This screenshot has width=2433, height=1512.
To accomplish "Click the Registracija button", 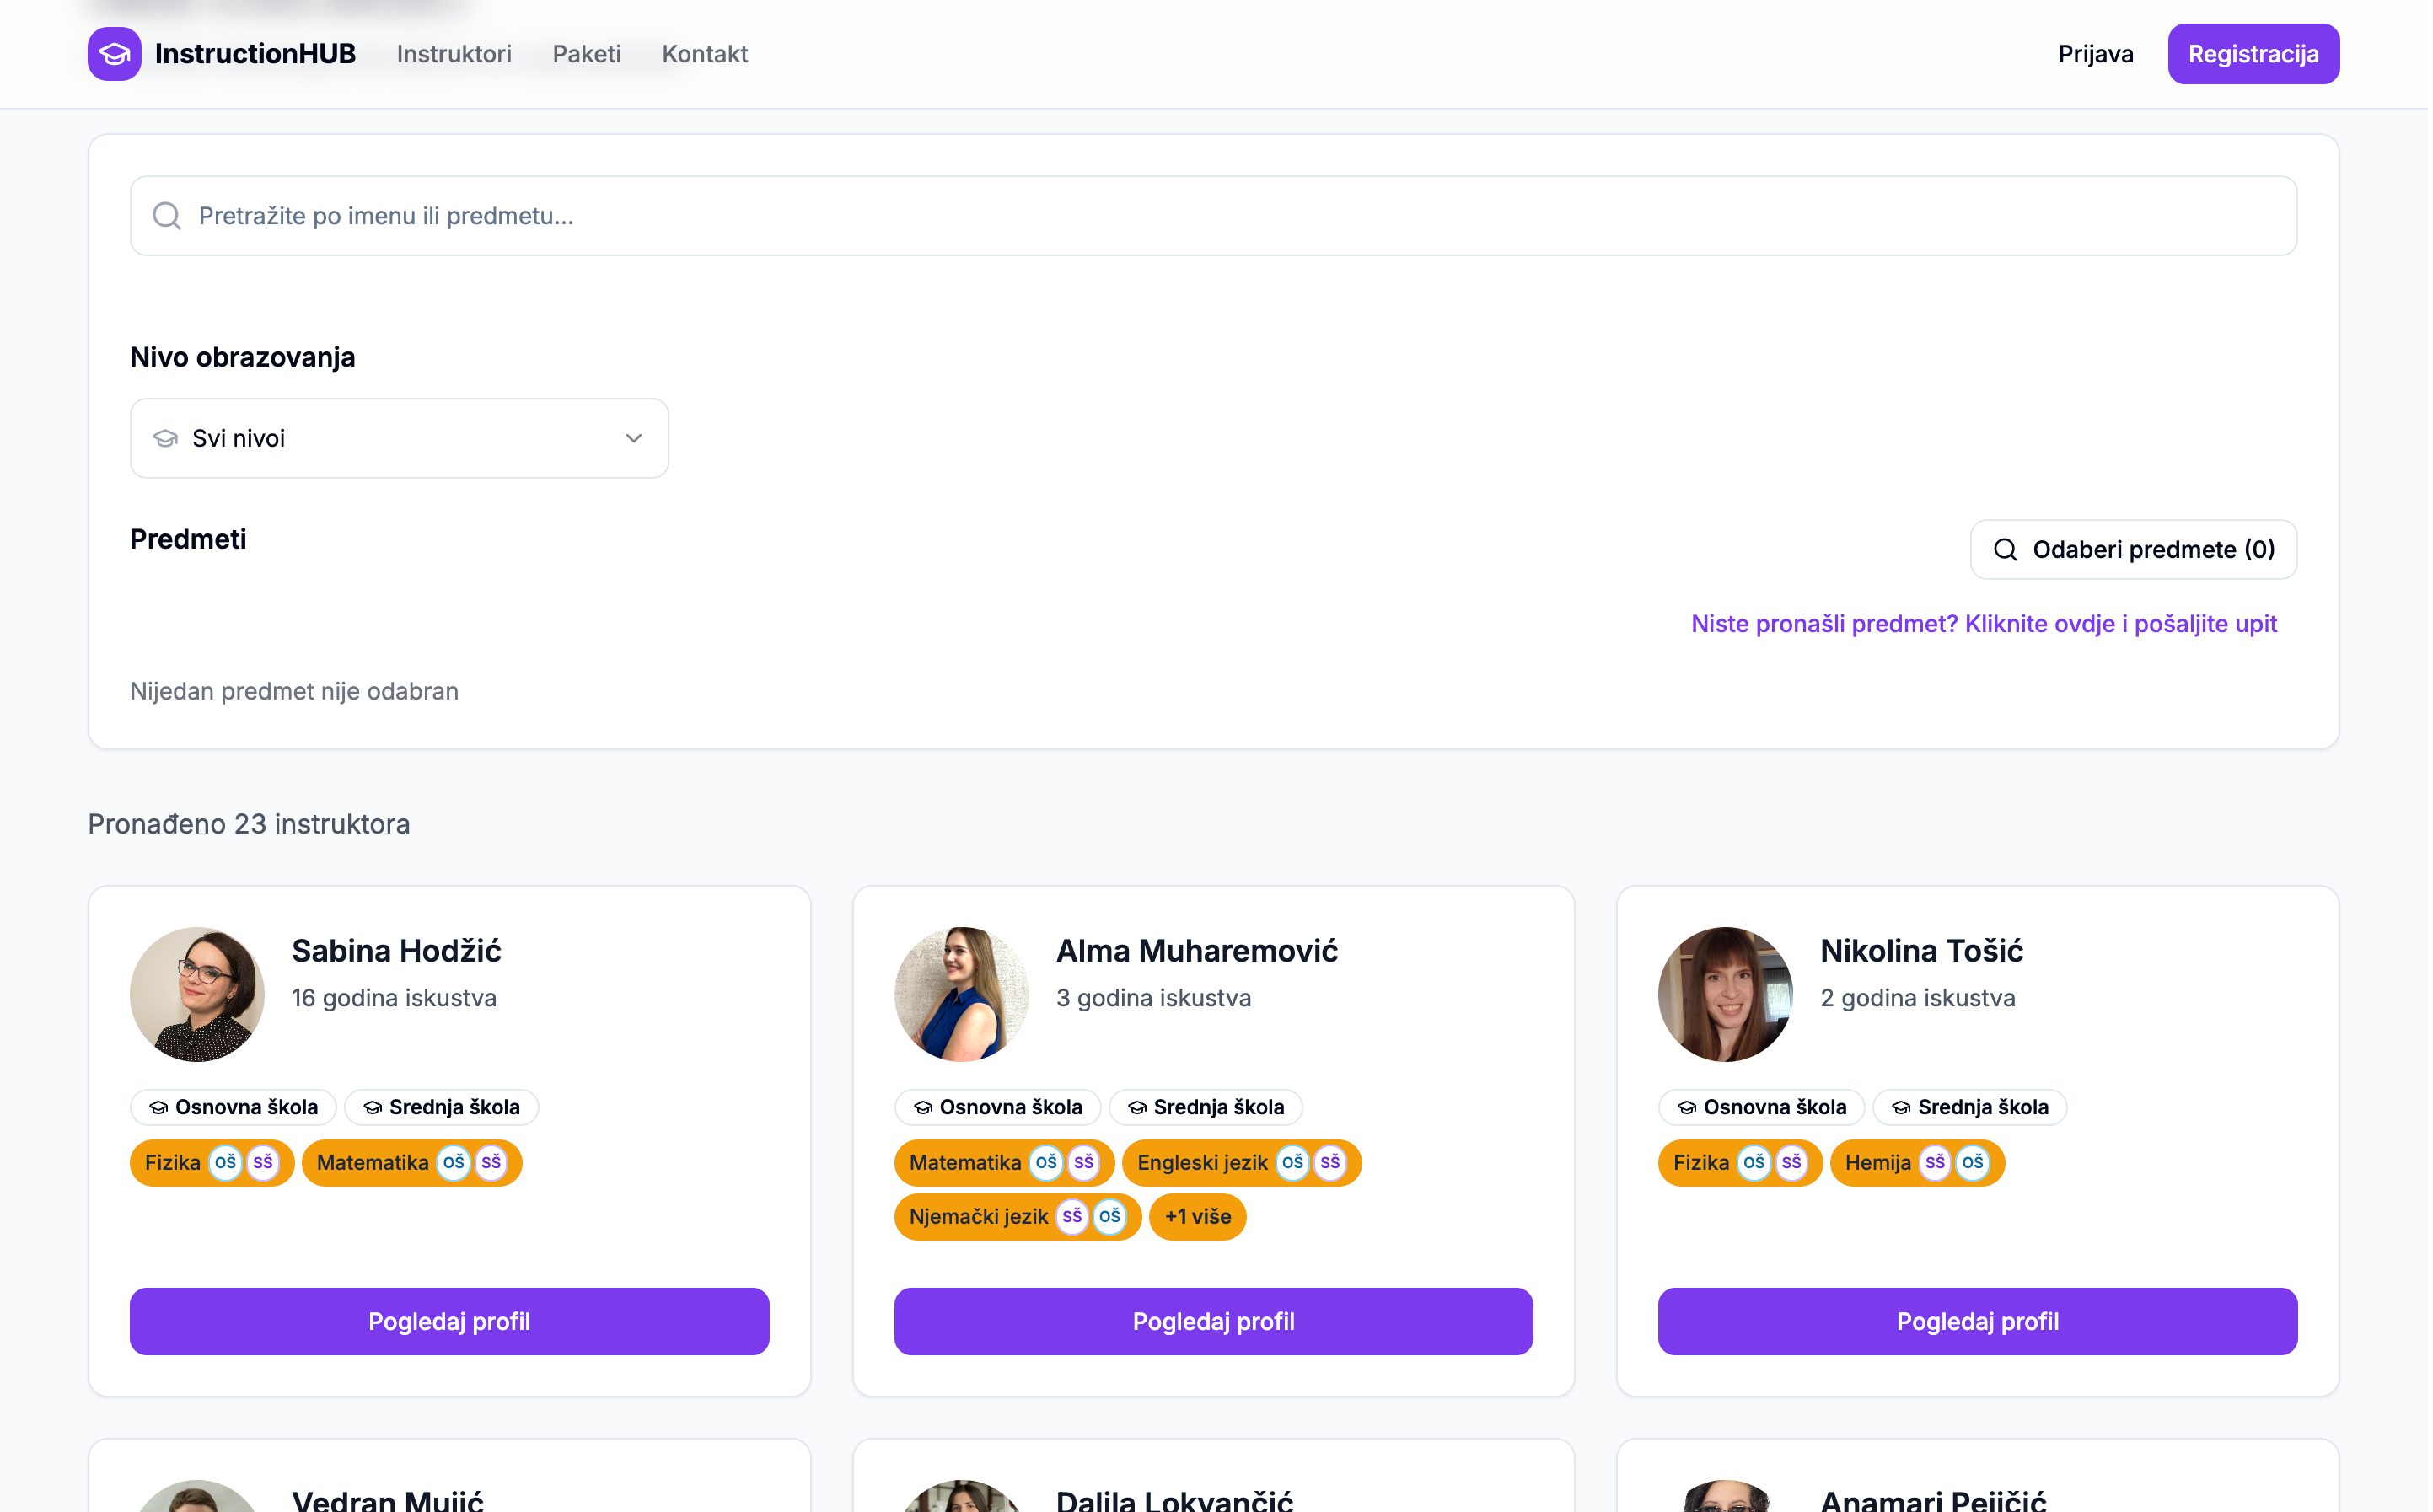I will [x=2257, y=54].
